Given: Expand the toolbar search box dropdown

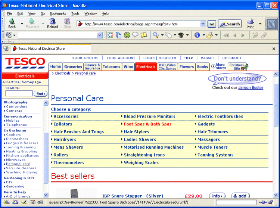Looking at the screenshot, I should [99, 35].
